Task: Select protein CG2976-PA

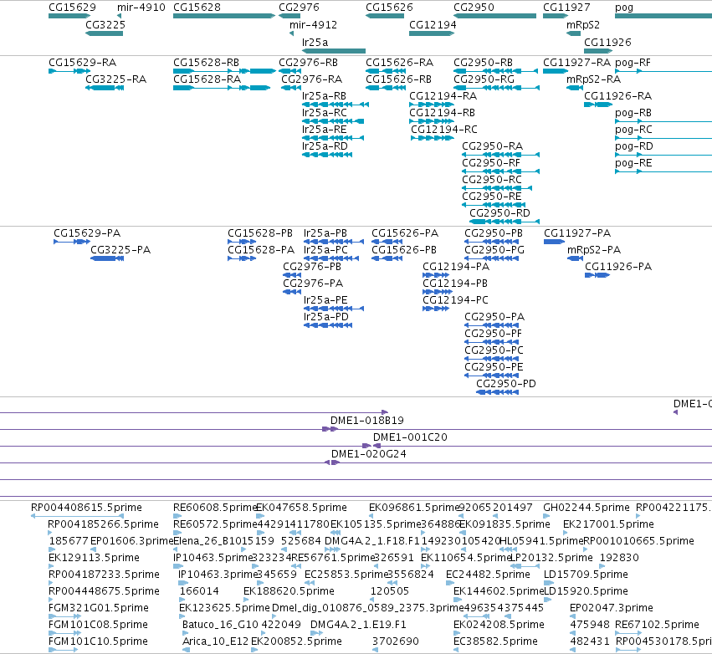Action: (x=313, y=284)
